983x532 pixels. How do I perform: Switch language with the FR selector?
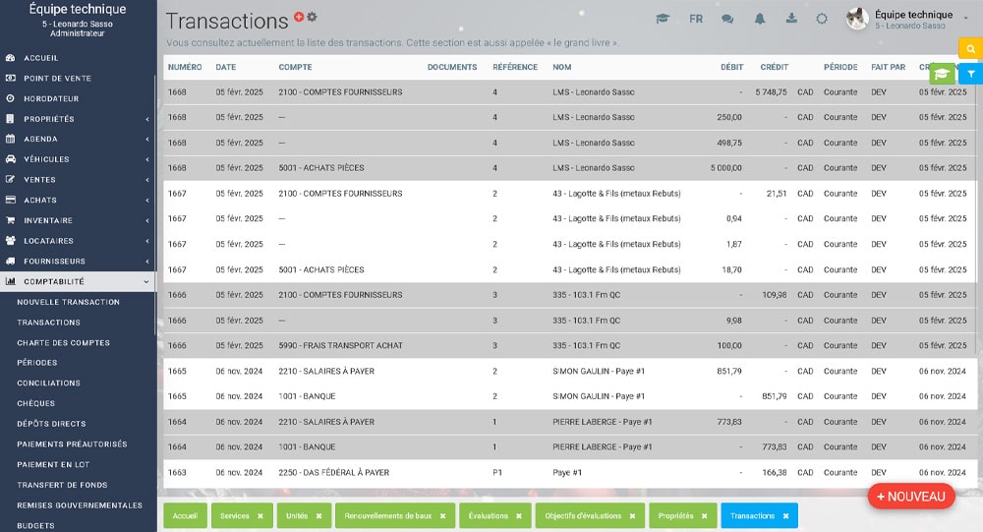click(696, 19)
